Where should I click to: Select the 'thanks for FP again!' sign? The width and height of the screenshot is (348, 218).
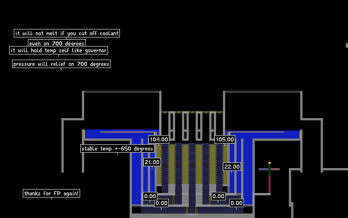[52, 194]
